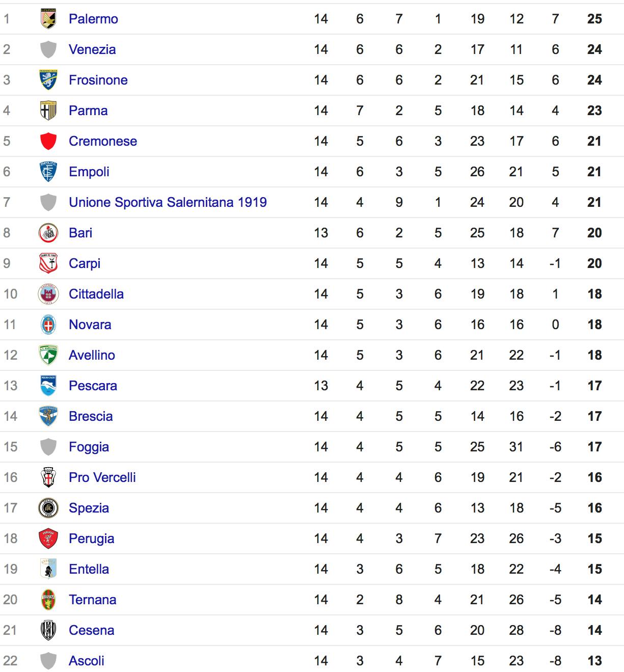Click the Cittadella club badge
Viewport: 624px width, 672px height.
point(48,294)
